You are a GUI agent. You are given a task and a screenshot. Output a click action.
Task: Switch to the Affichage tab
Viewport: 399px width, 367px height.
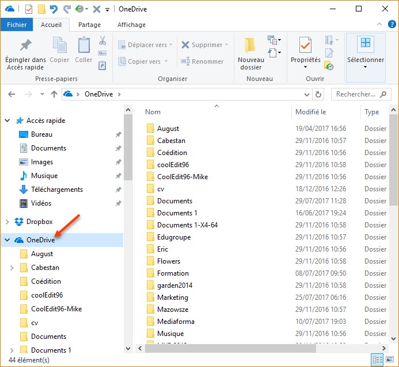coord(131,25)
